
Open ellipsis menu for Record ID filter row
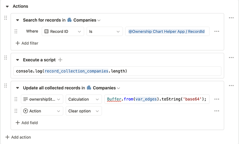coord(216,31)
